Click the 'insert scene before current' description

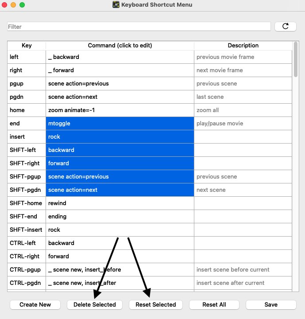coord(243,269)
